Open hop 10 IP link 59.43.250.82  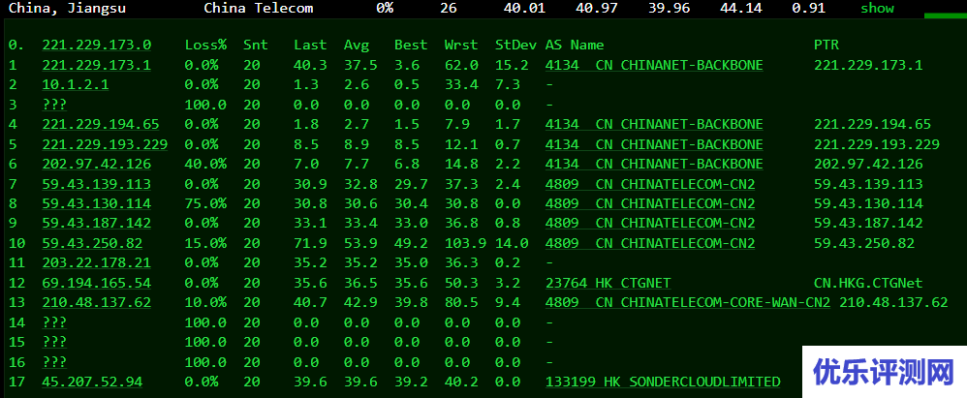coord(92,243)
